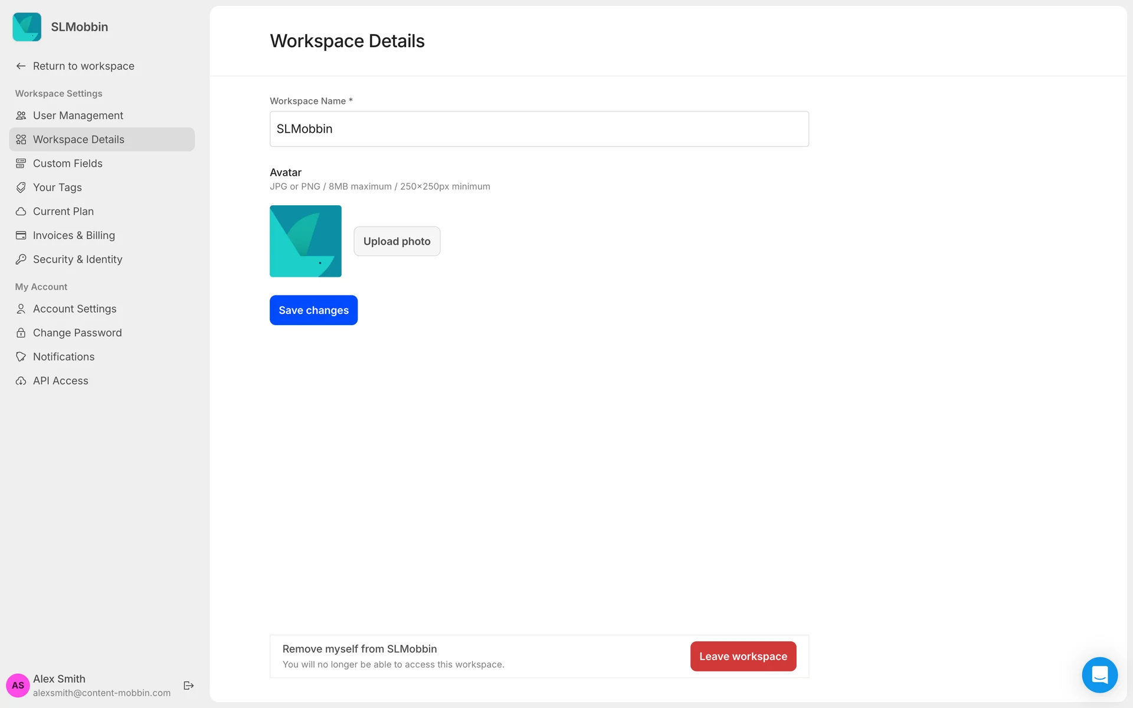Click the Change Password lock icon
Image resolution: width=1133 pixels, height=708 pixels.
click(21, 333)
